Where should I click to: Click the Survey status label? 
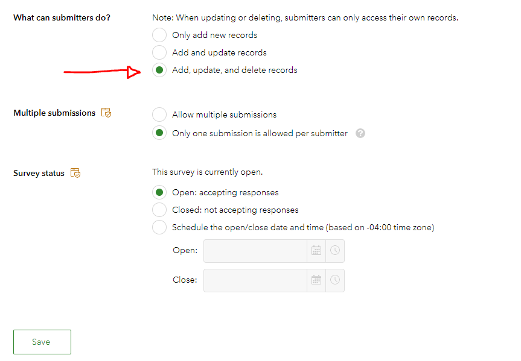[39, 173]
